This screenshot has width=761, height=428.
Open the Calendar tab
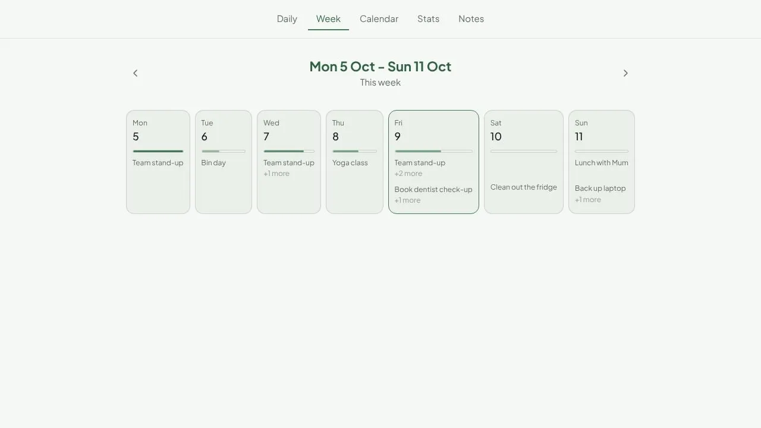[379, 19]
